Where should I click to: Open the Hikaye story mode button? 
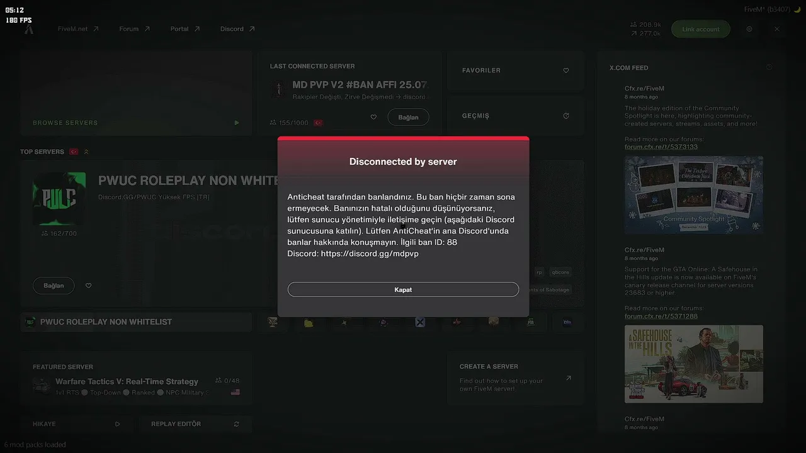click(76, 424)
